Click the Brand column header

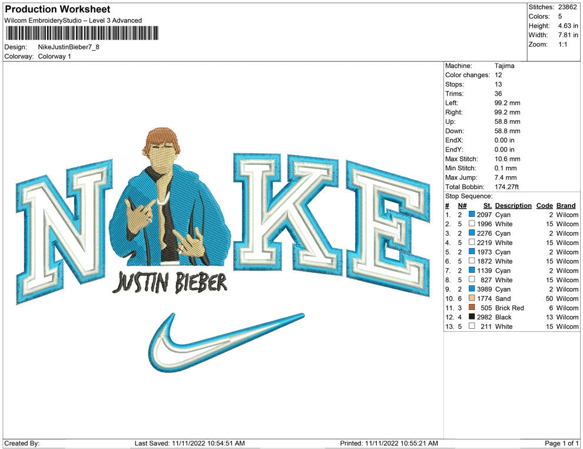pyautogui.click(x=566, y=206)
